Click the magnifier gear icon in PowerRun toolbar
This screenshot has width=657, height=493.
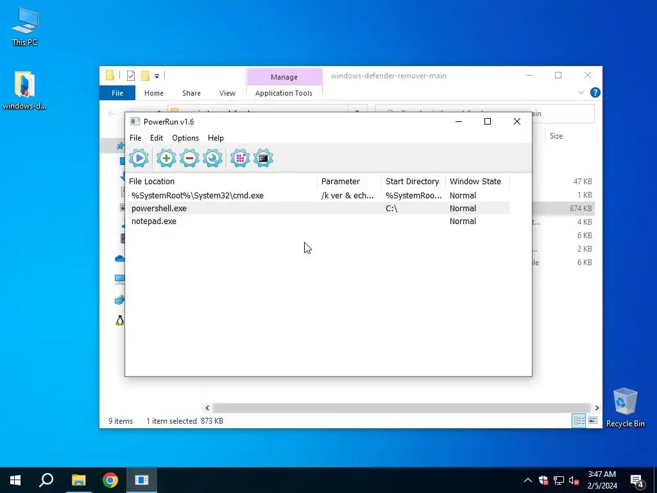pyautogui.click(x=212, y=159)
